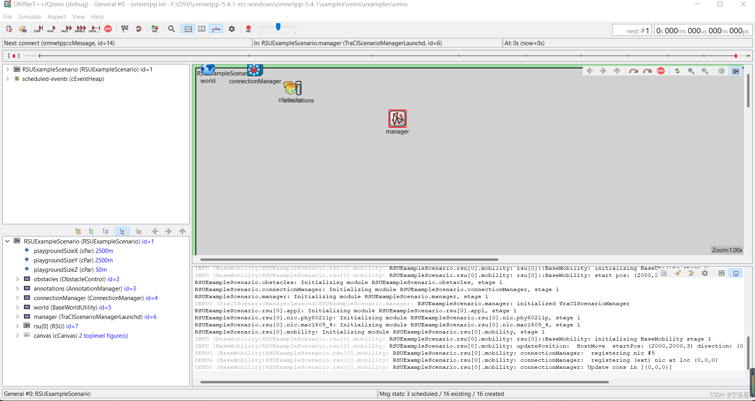This screenshot has width=755, height=401.
Task: Click the 'Until...' run icon
Action: (x=94, y=29)
